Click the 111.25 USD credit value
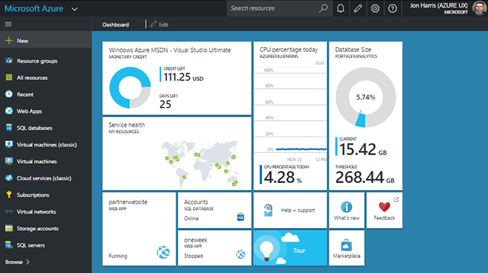The width and height of the screenshot is (488, 273). click(183, 77)
